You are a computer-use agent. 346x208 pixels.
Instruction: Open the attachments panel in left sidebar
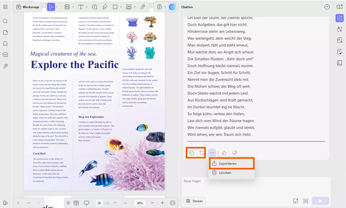click(x=5, y=66)
